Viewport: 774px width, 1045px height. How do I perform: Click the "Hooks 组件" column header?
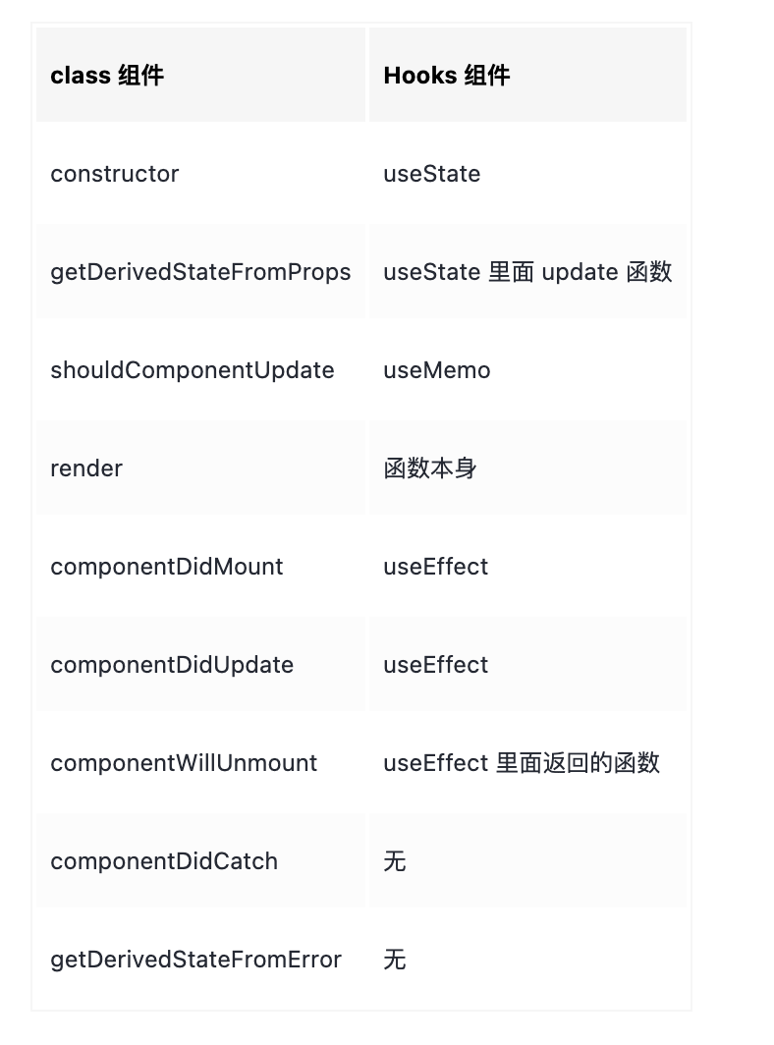447,76
